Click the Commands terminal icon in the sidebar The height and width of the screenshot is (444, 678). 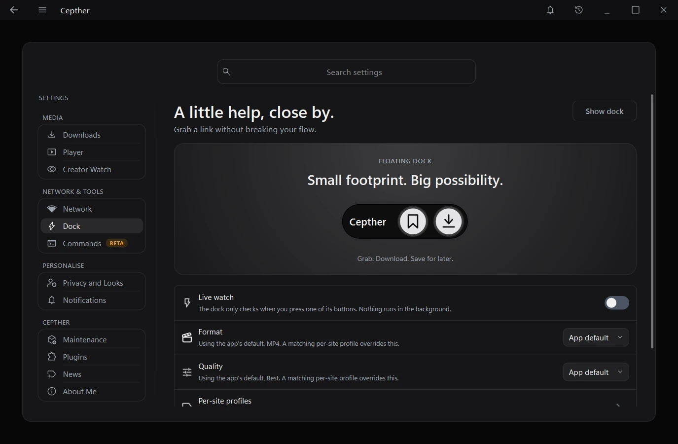tap(52, 243)
